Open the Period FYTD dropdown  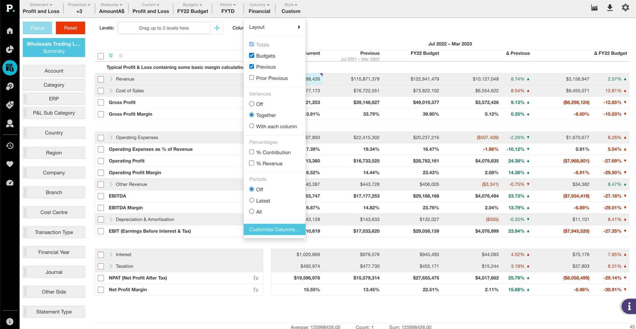pos(227,8)
